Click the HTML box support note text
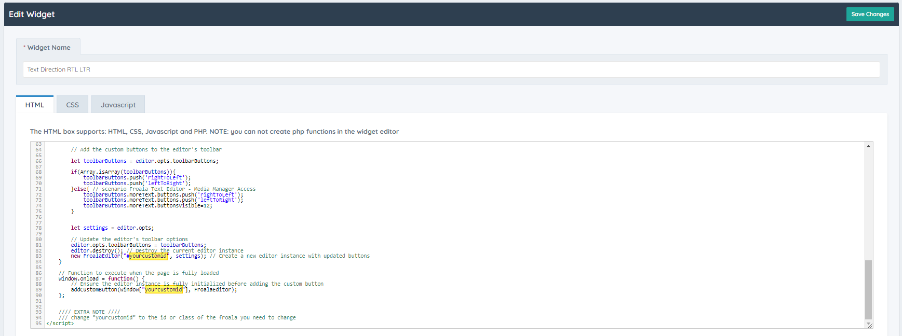 pyautogui.click(x=214, y=132)
